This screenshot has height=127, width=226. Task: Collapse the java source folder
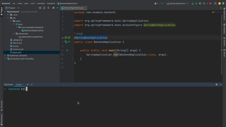(x=14, y=24)
